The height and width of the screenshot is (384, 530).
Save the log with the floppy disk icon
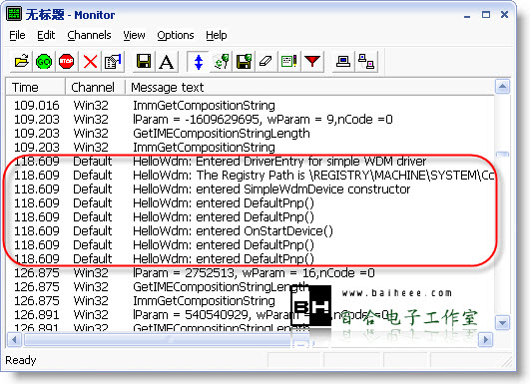[x=144, y=62]
